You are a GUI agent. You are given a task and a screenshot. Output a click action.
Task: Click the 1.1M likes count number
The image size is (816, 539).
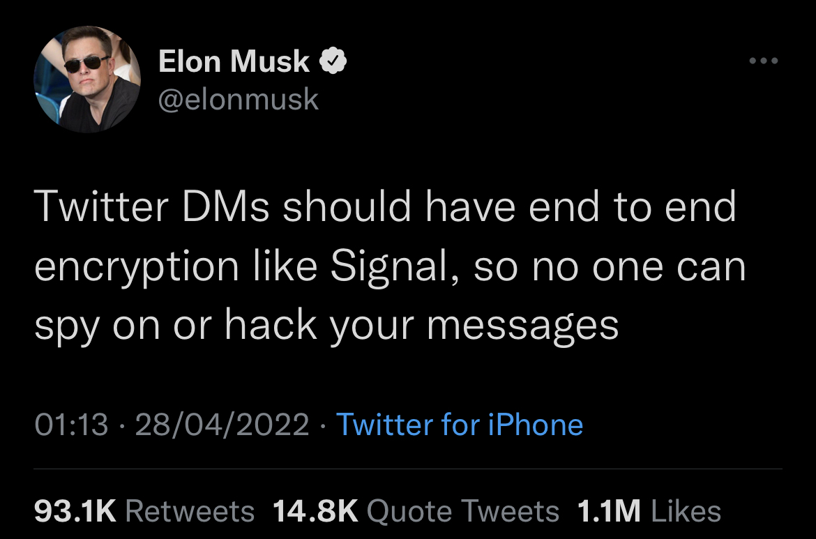click(x=609, y=511)
